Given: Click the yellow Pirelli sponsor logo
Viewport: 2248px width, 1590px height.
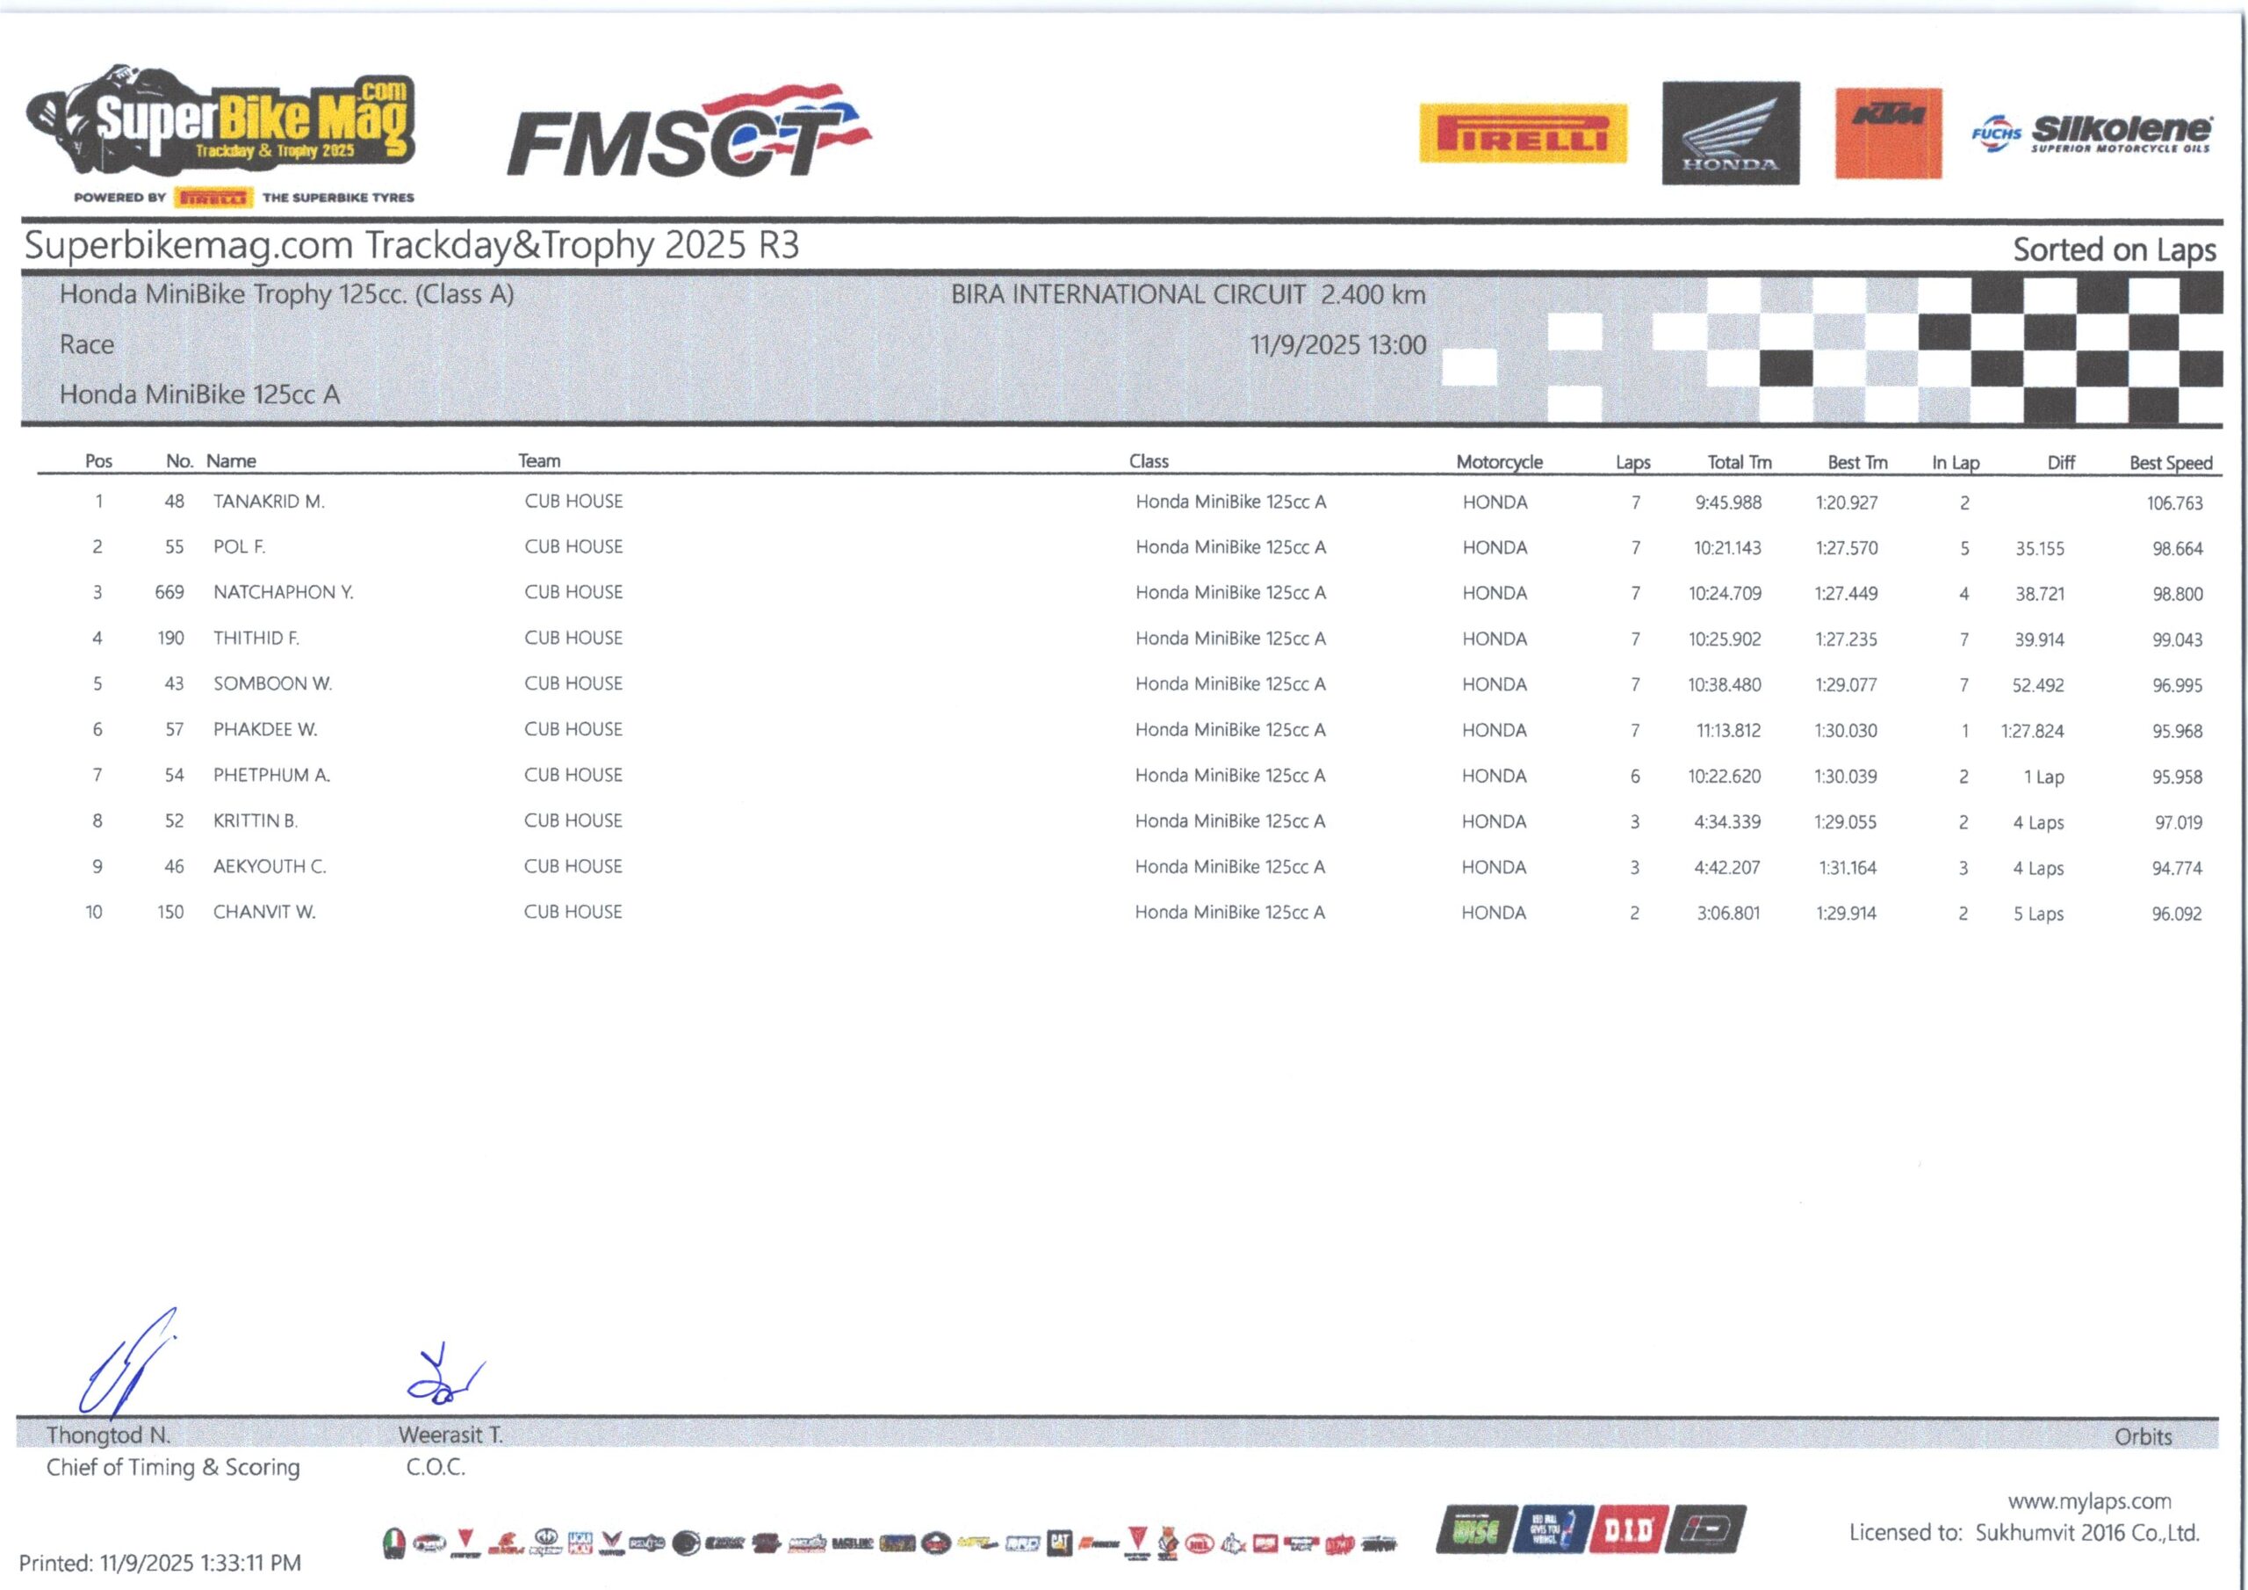Looking at the screenshot, I should [1523, 134].
